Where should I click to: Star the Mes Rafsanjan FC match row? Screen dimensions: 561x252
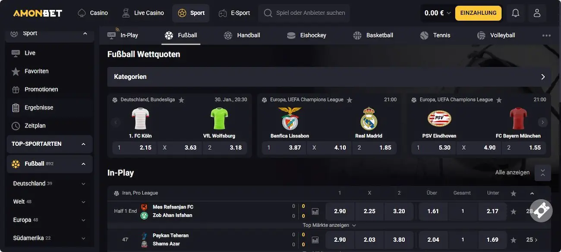pyautogui.click(x=513, y=211)
